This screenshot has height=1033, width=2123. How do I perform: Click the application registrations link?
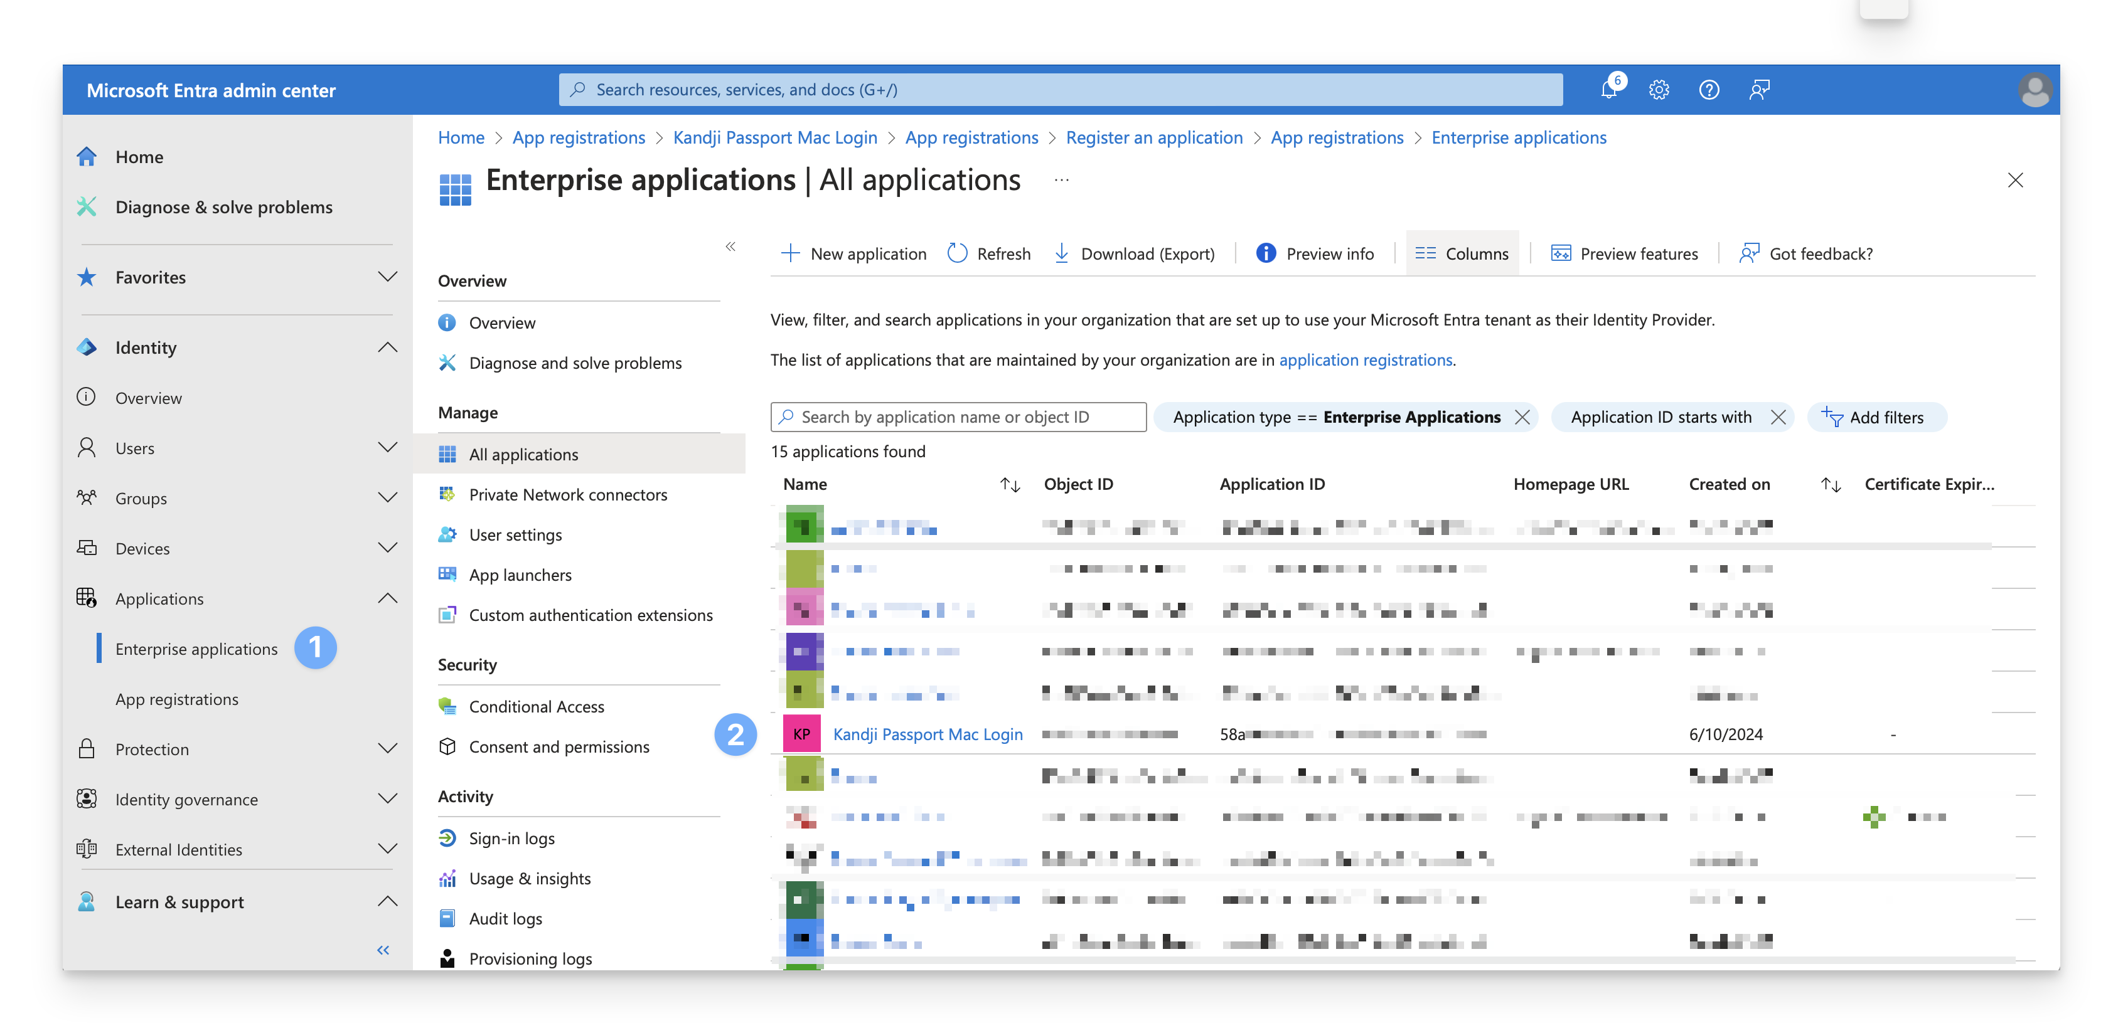pos(1365,360)
